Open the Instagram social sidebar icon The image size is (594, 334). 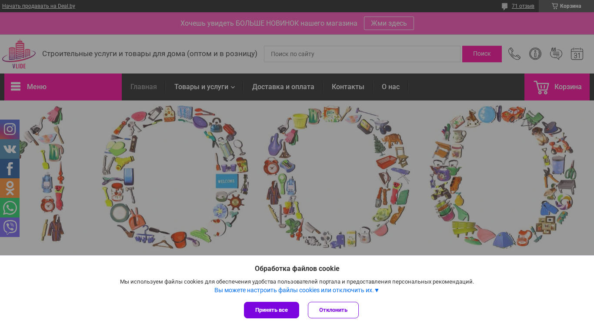pyautogui.click(x=10, y=129)
